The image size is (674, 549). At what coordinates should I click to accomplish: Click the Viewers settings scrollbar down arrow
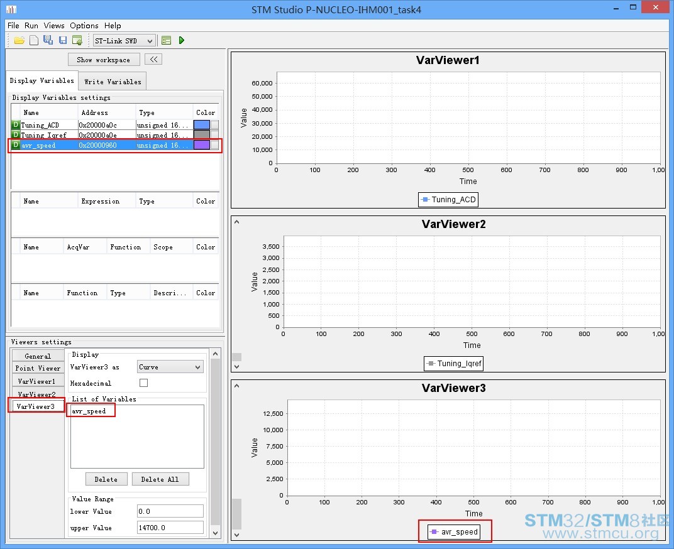(x=216, y=533)
